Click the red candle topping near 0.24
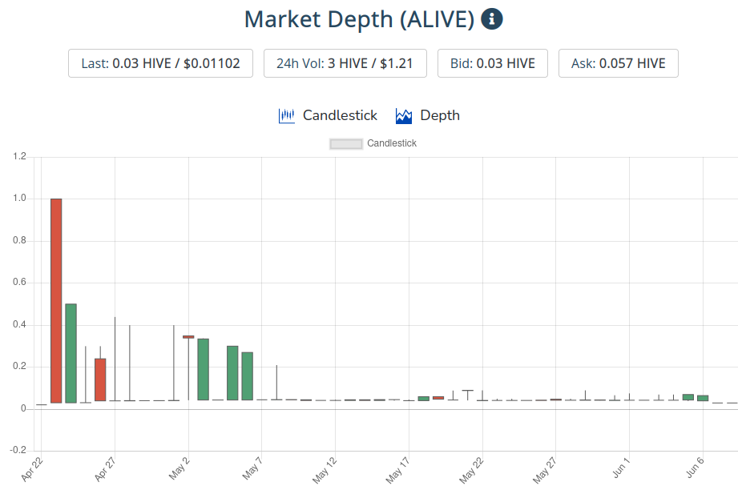 (100, 380)
